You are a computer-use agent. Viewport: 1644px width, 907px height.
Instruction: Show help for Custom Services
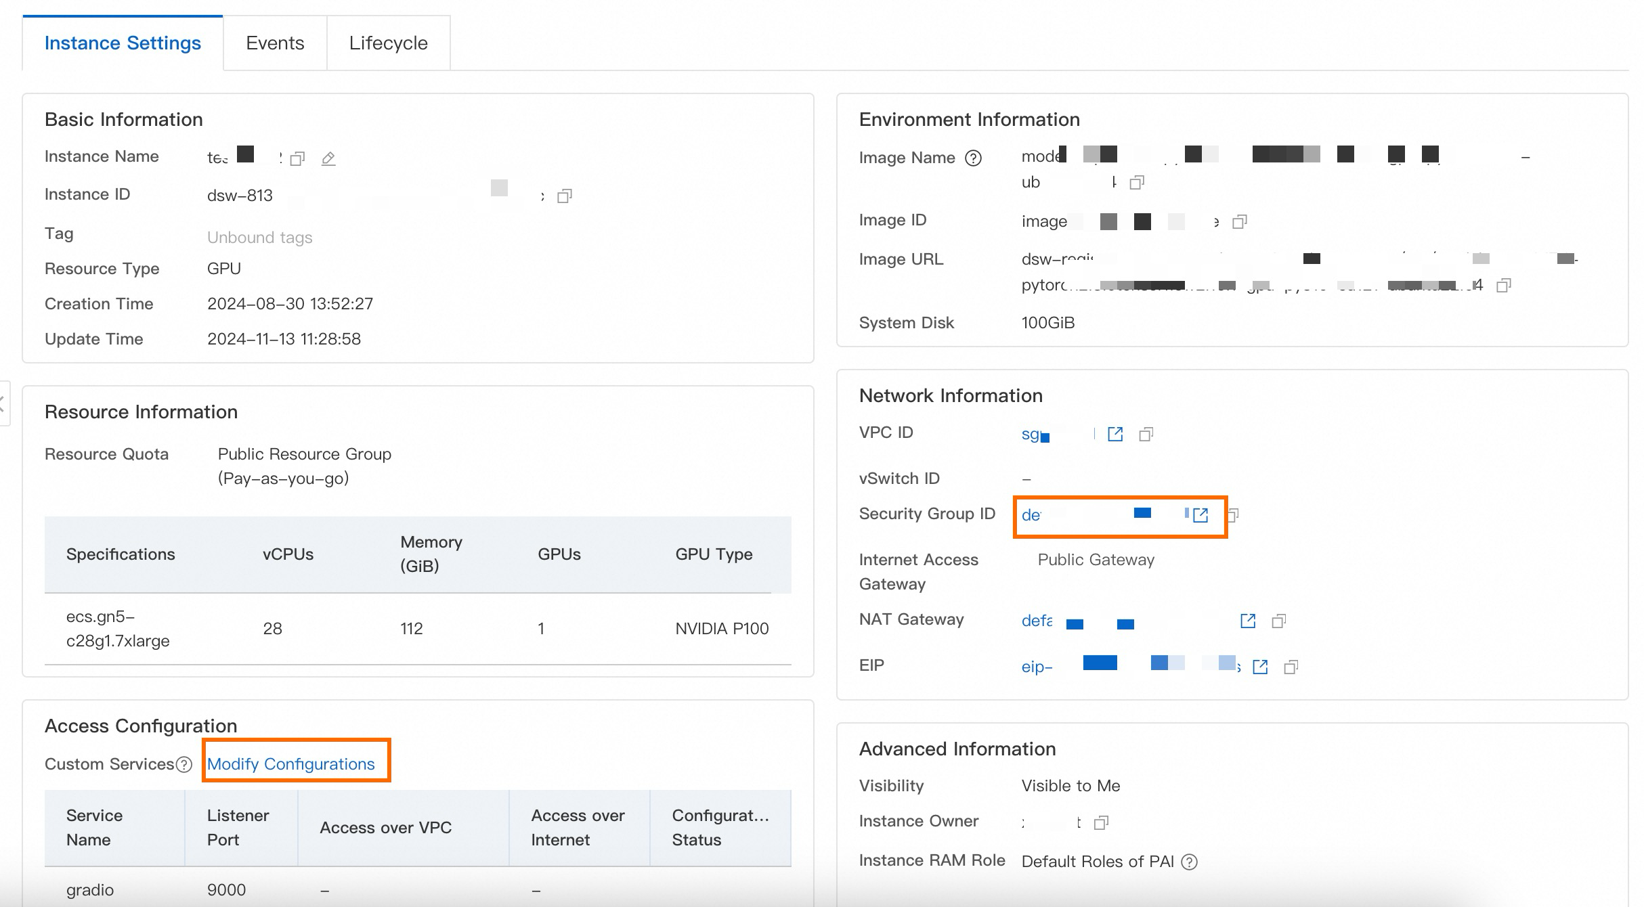pyautogui.click(x=183, y=764)
